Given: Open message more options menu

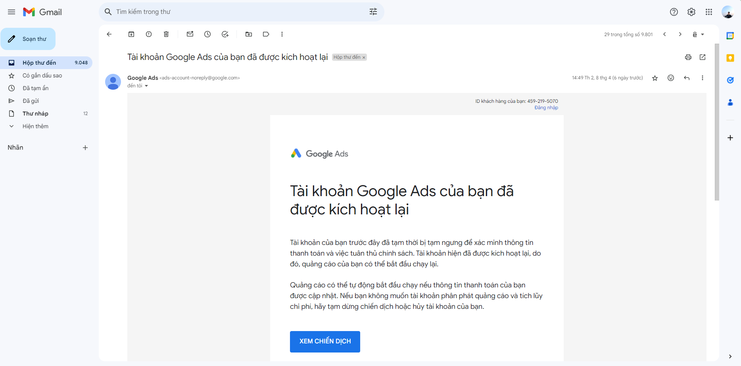Looking at the screenshot, I should [703, 78].
